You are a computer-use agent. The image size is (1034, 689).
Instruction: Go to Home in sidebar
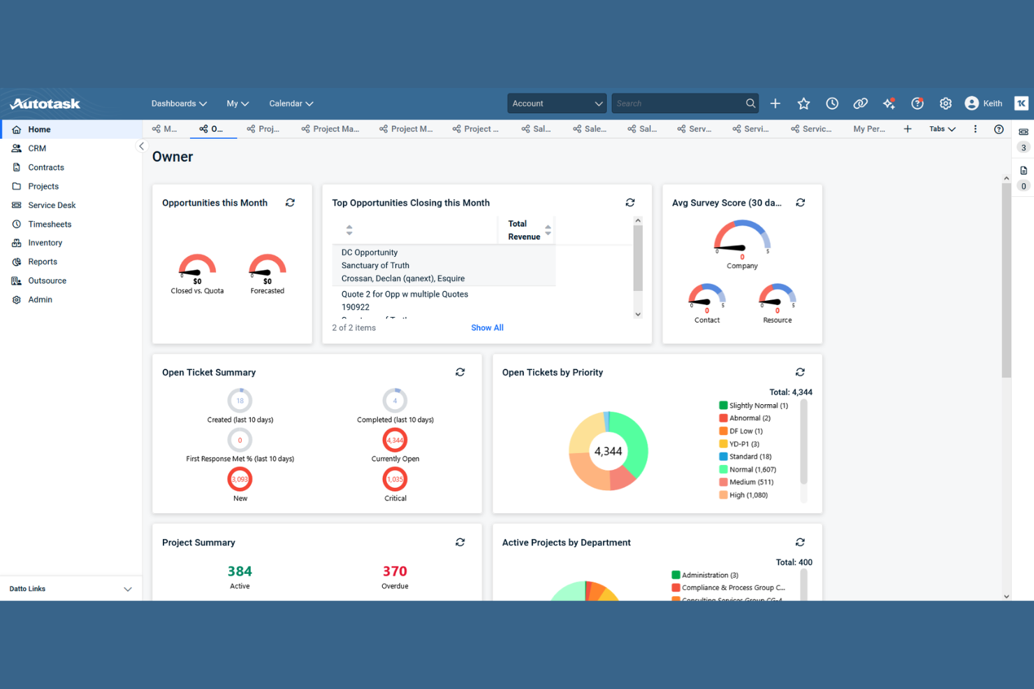click(71, 130)
